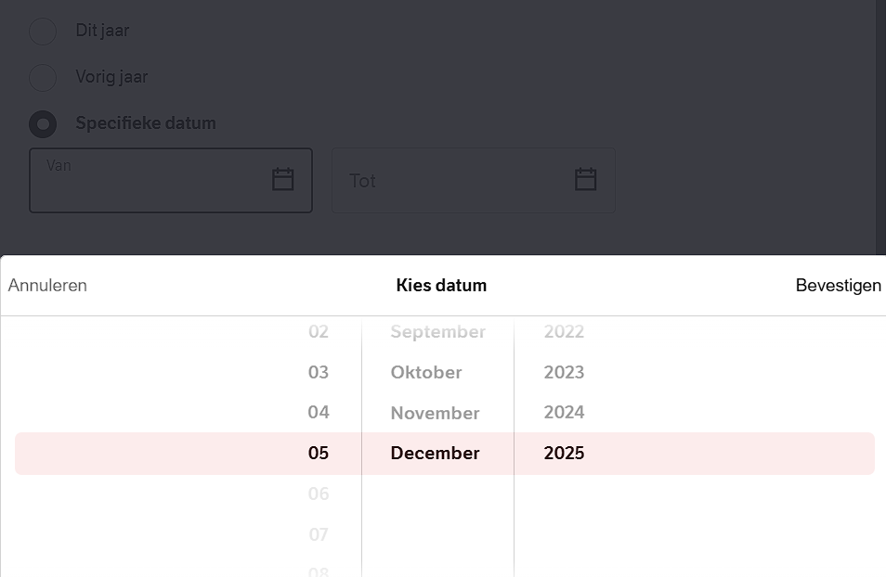
Task: Select the Vorig jaar radio button
Action: (x=43, y=77)
